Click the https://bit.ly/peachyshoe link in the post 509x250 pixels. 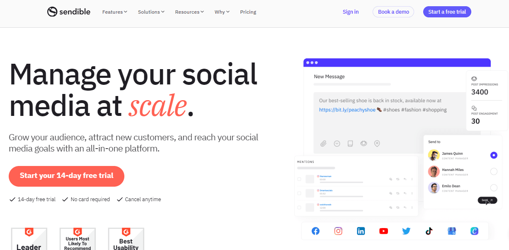347,109
